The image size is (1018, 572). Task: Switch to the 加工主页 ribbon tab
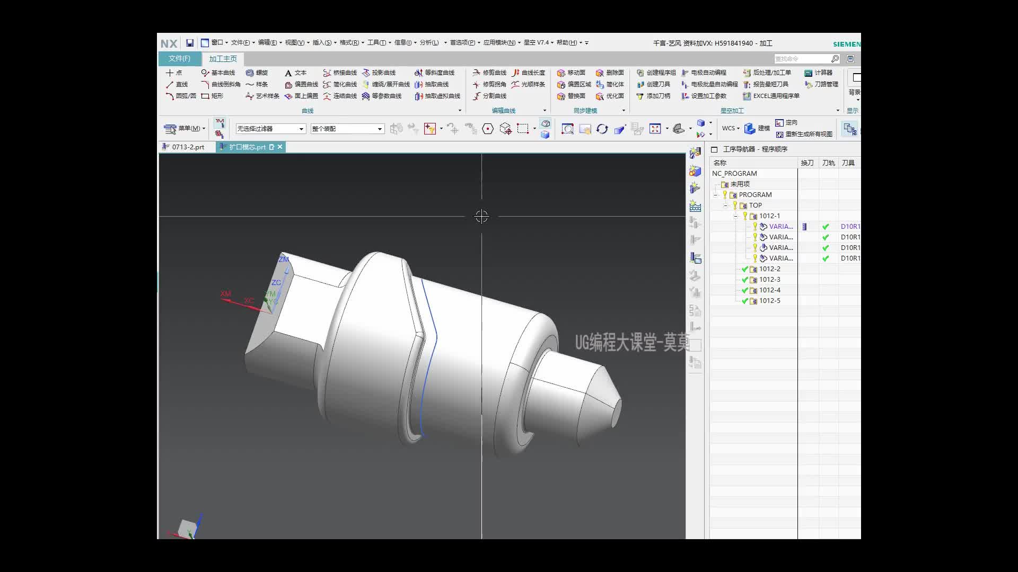(223, 59)
